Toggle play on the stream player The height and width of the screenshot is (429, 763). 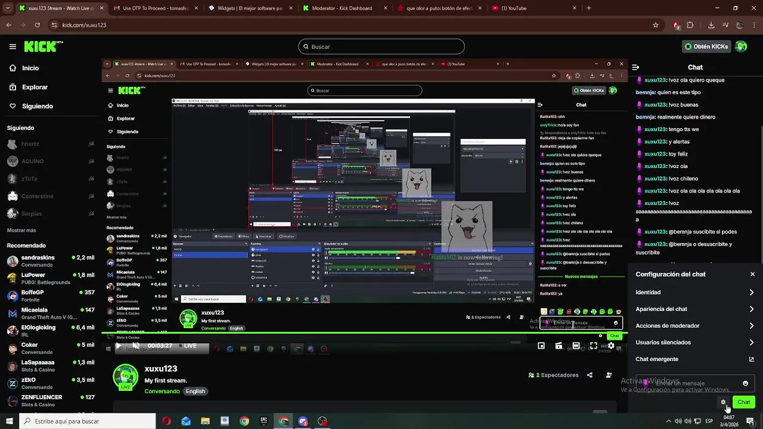[x=118, y=346]
